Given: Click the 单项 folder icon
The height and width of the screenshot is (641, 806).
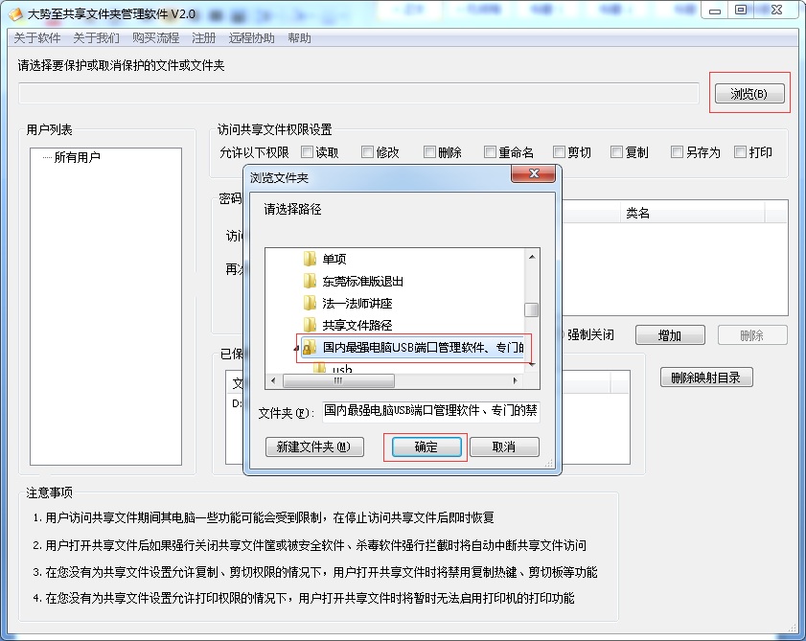Looking at the screenshot, I should point(310,259).
